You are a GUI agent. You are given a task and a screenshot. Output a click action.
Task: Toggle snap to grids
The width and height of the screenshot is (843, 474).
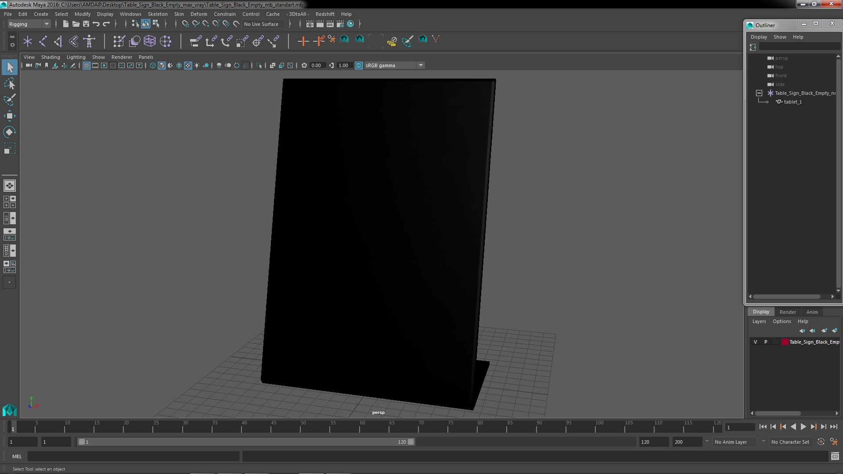[x=185, y=24]
